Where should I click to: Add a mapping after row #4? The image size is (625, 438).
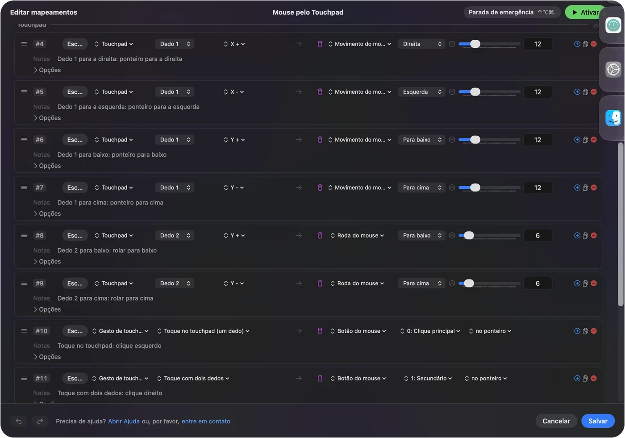(x=577, y=44)
